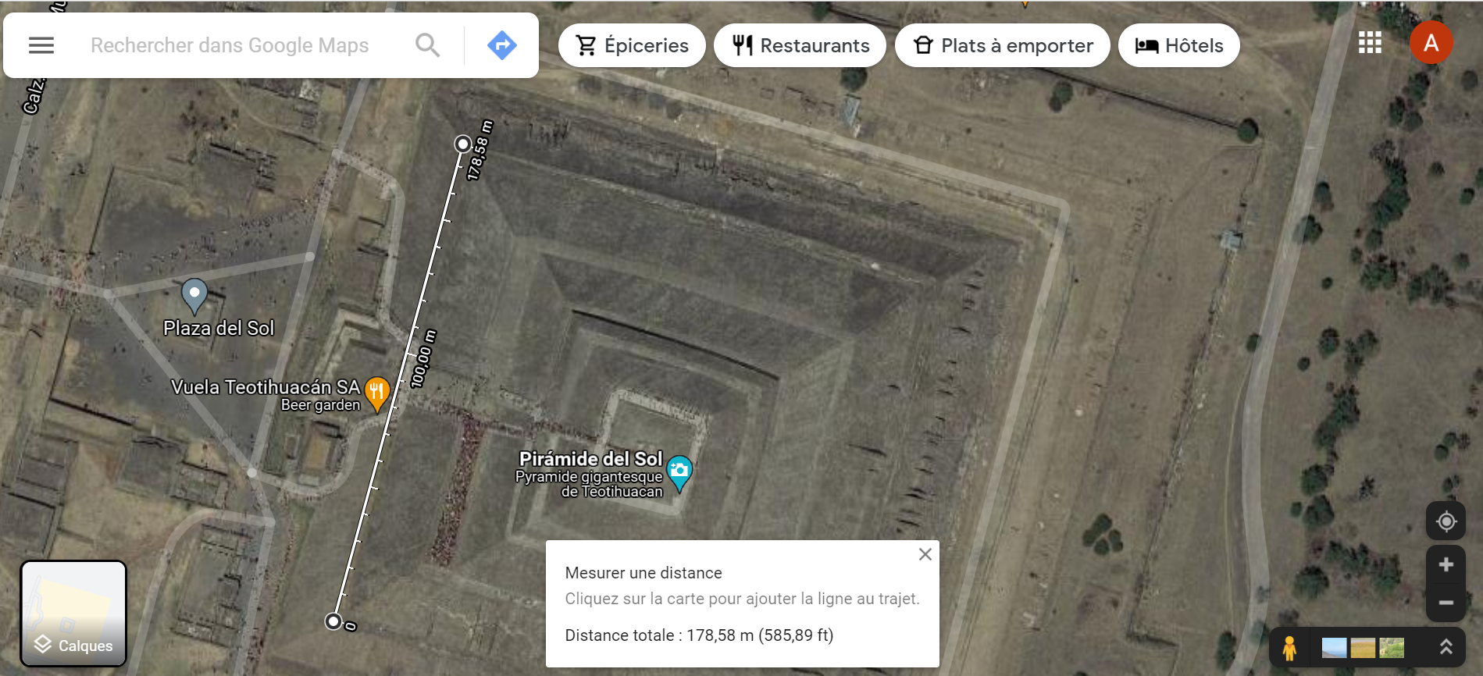Select the Plaza del Sol map pin
Viewport: 1483px width, 676px height.
[x=194, y=297]
